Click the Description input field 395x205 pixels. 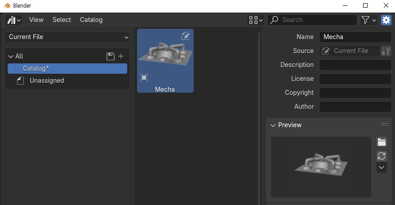pos(355,65)
